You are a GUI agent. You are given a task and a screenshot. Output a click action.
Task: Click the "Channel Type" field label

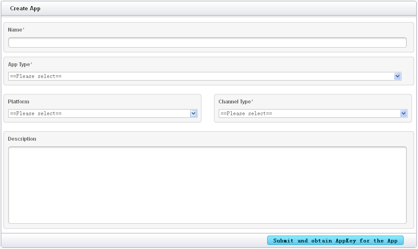pyautogui.click(x=235, y=101)
